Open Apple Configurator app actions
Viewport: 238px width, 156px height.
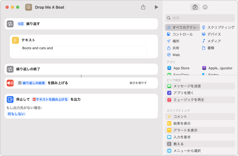tap(217, 68)
